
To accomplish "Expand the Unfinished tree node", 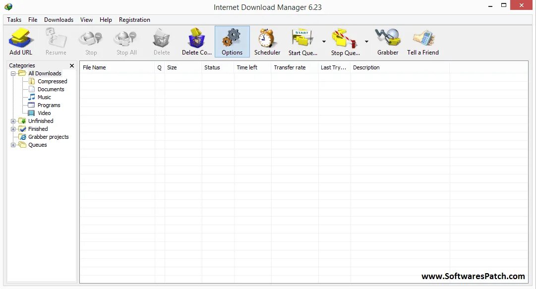I will click(13, 121).
